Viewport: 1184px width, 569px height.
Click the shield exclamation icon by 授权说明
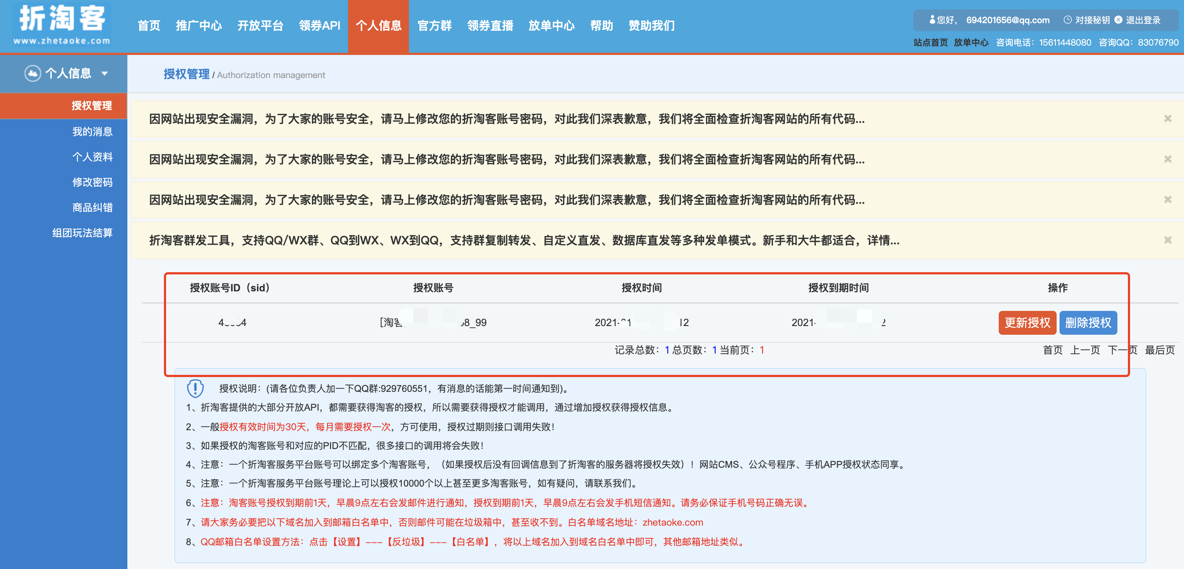[x=195, y=389]
